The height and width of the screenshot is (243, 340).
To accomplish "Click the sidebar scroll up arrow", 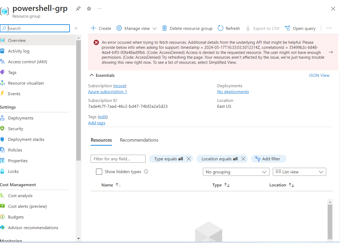I will pos(78,37).
